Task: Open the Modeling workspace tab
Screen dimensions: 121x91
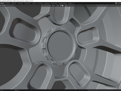Action: click(8, 3)
